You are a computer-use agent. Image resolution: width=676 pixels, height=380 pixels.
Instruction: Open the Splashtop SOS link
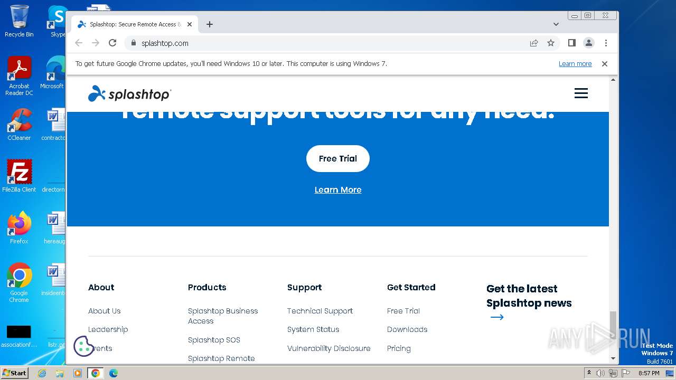214,340
